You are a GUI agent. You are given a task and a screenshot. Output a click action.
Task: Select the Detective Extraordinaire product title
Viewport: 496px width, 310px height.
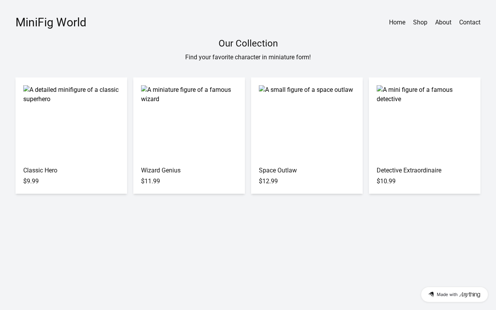coord(409,170)
